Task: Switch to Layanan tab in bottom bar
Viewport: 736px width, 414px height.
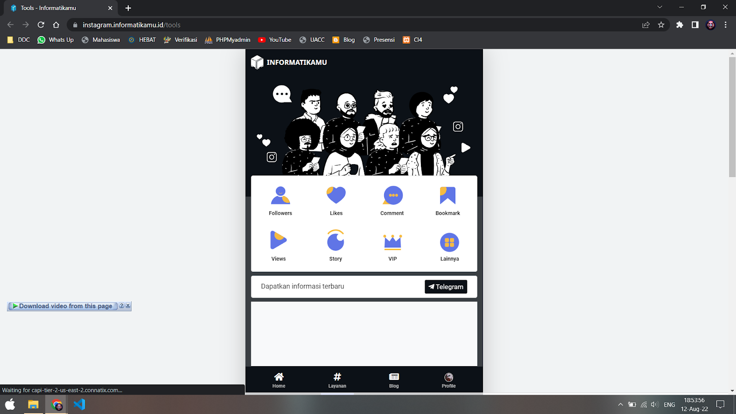Action: (337, 380)
